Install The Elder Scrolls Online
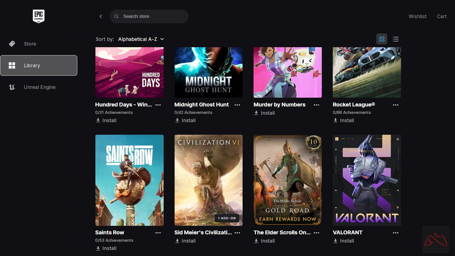 click(265, 241)
